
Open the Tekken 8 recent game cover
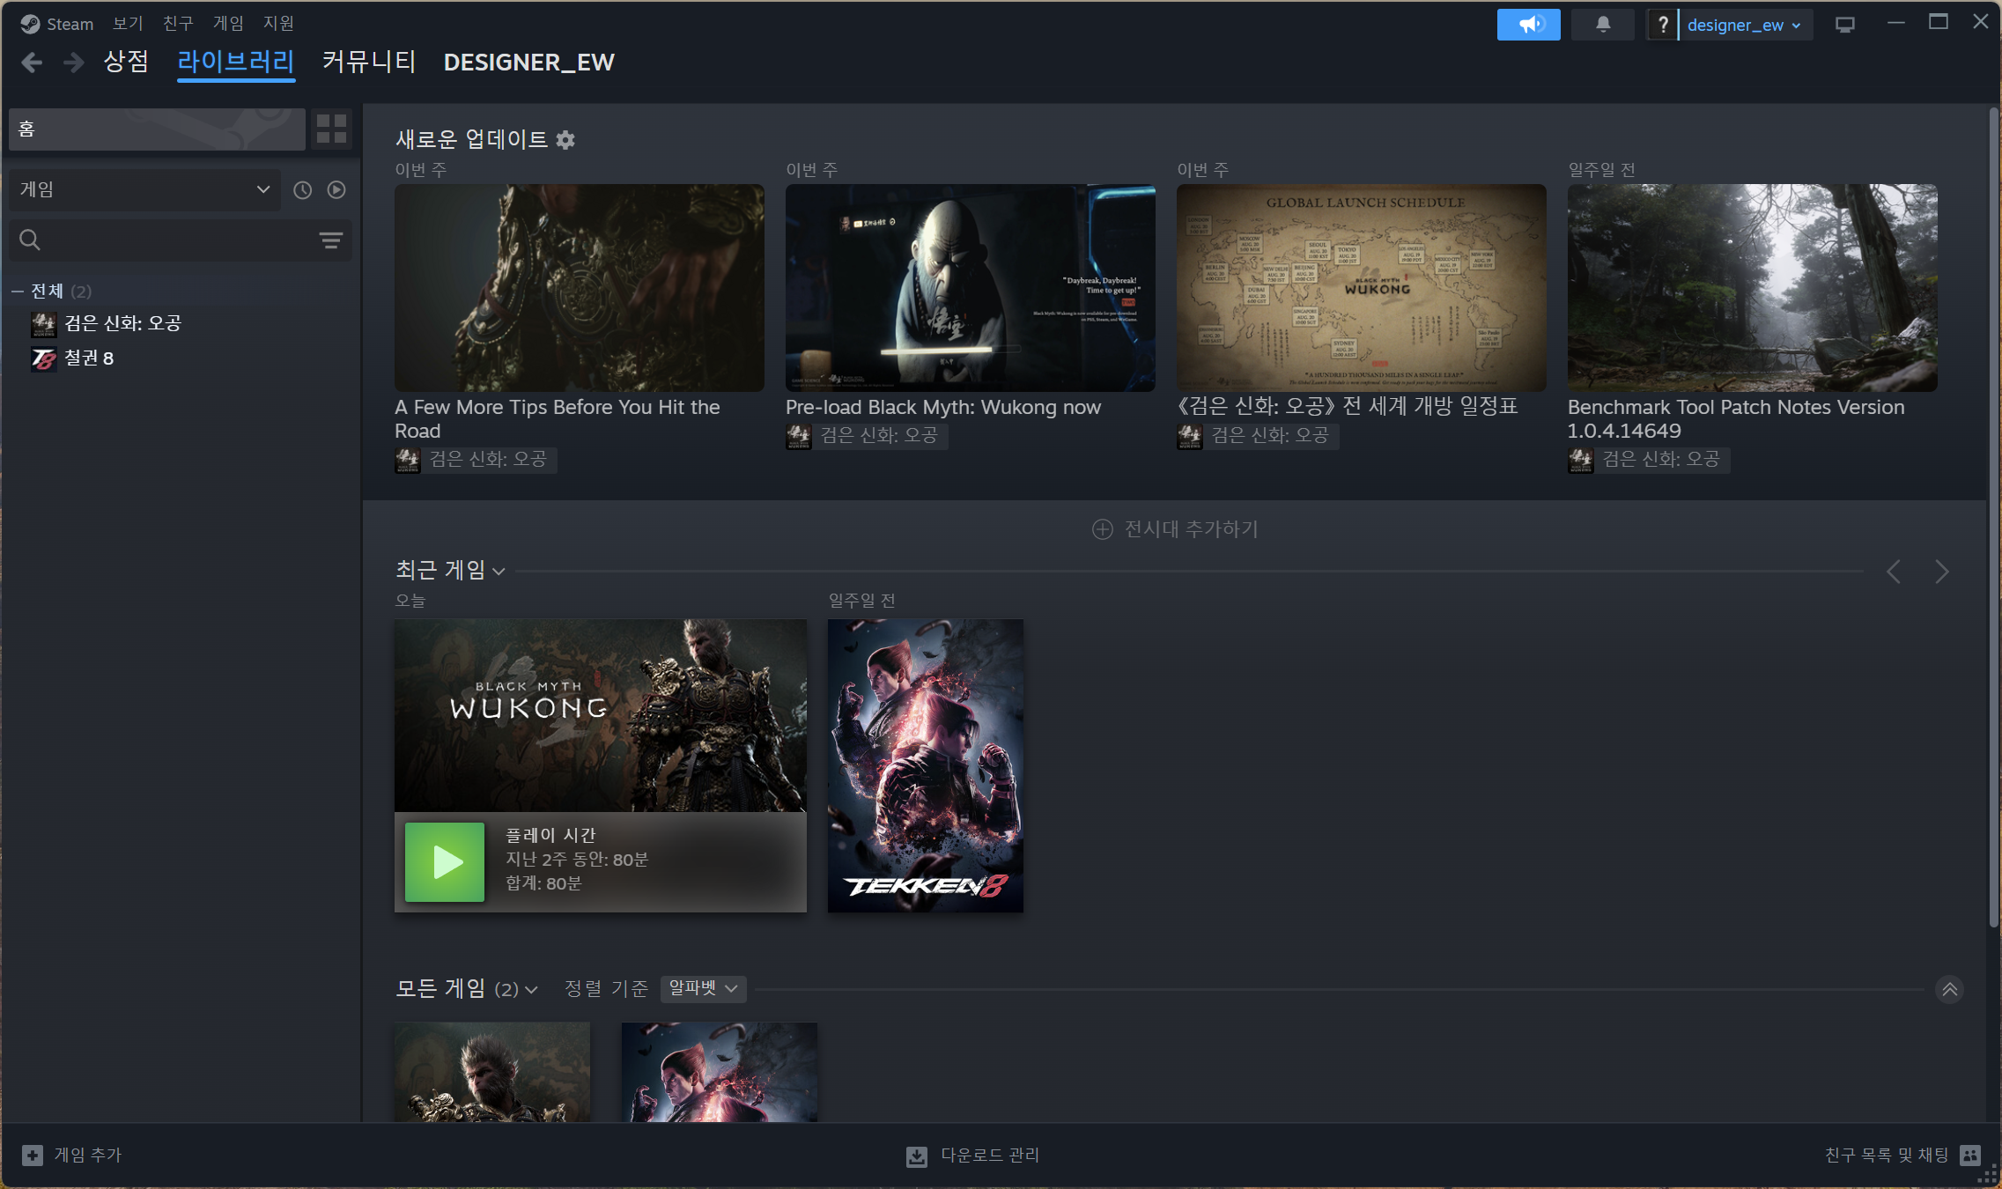click(x=925, y=765)
